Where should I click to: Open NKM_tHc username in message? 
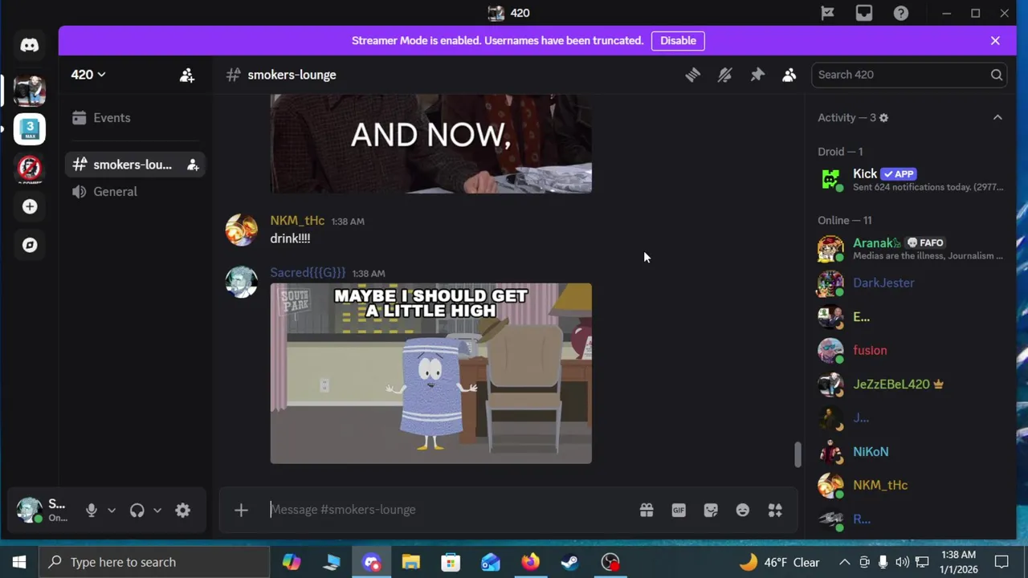tap(297, 221)
